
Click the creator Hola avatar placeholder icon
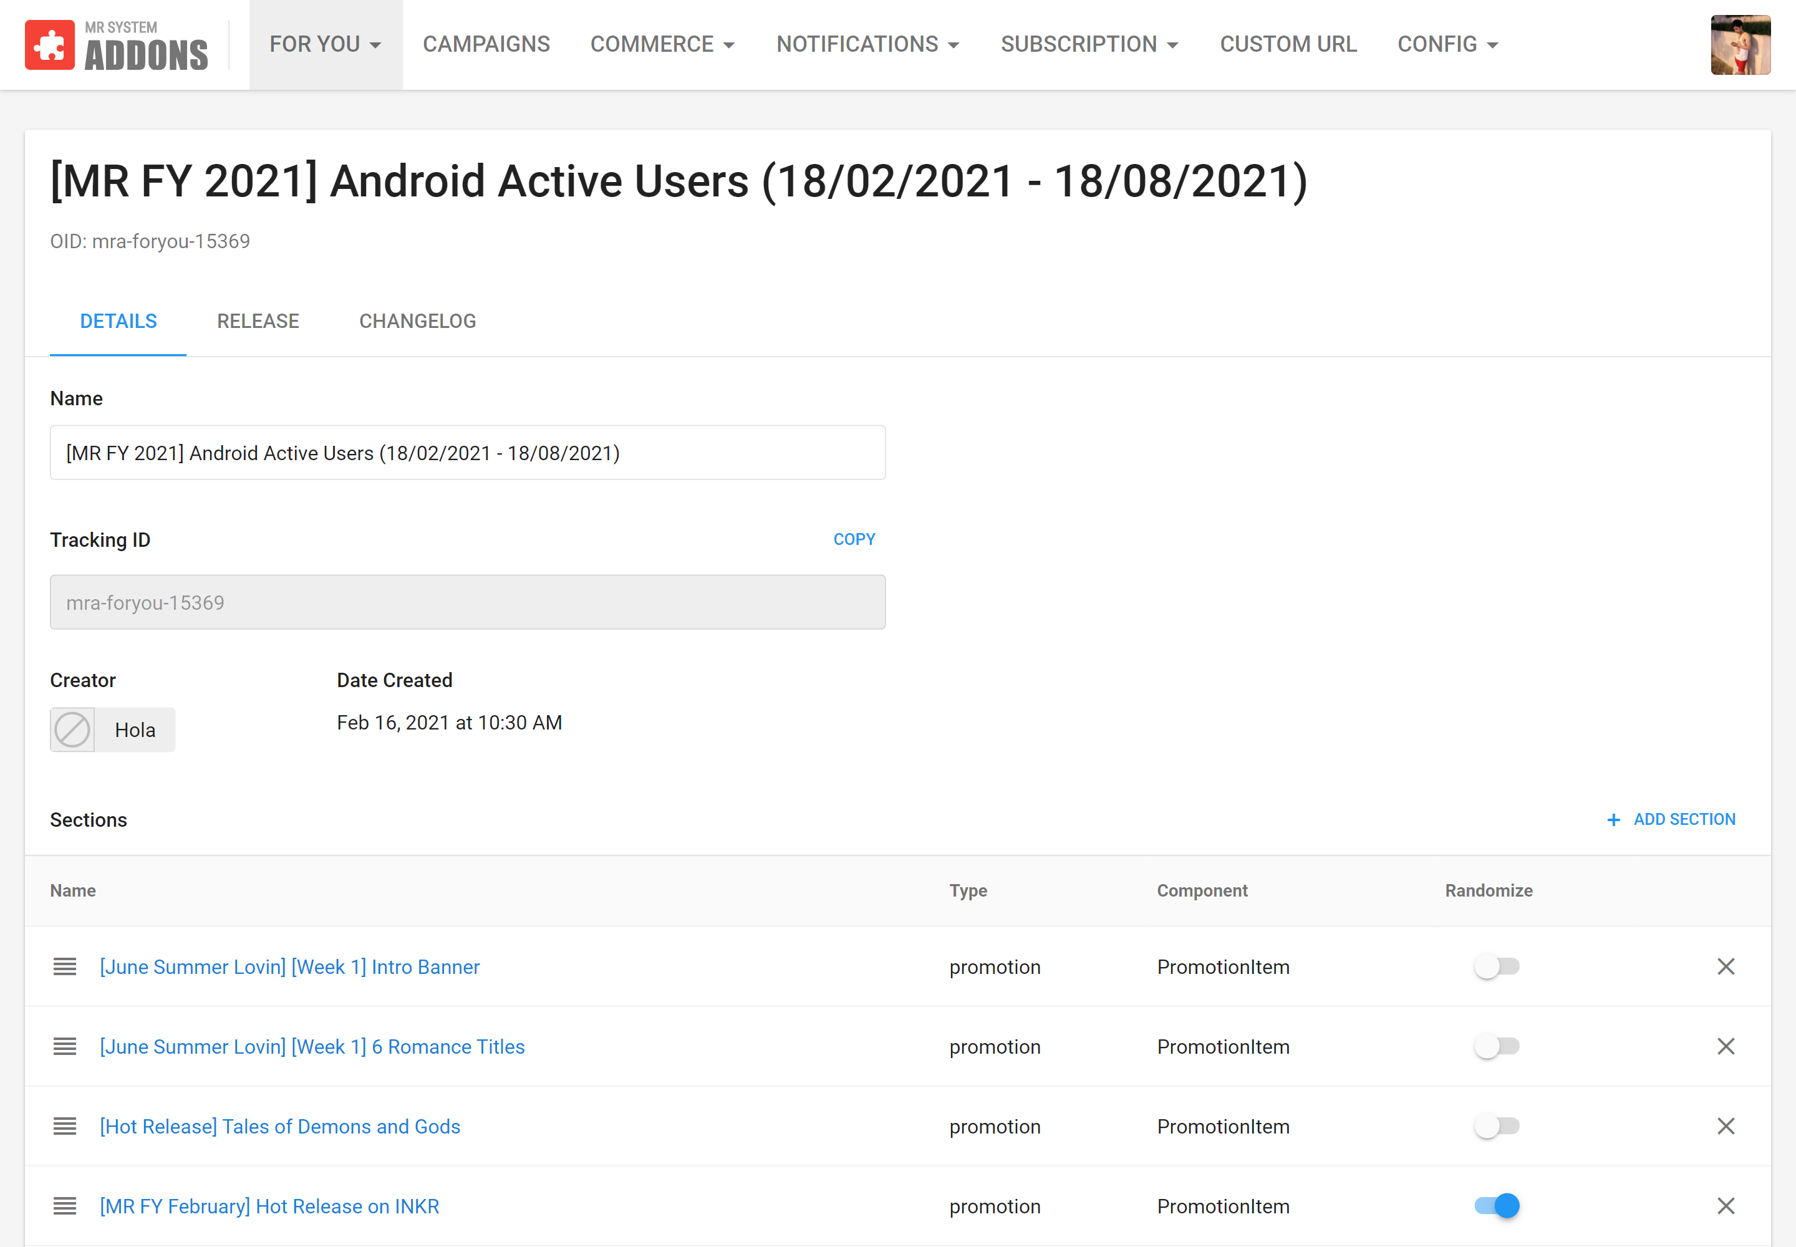[x=73, y=729]
